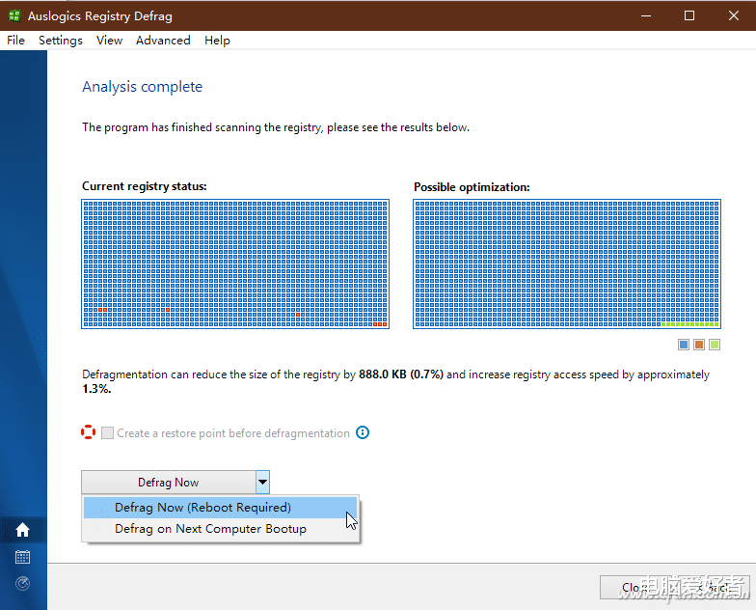Screen dimensions: 756x610
Task: Minimize the Auslogics Registry Defrag window
Action: pos(646,15)
